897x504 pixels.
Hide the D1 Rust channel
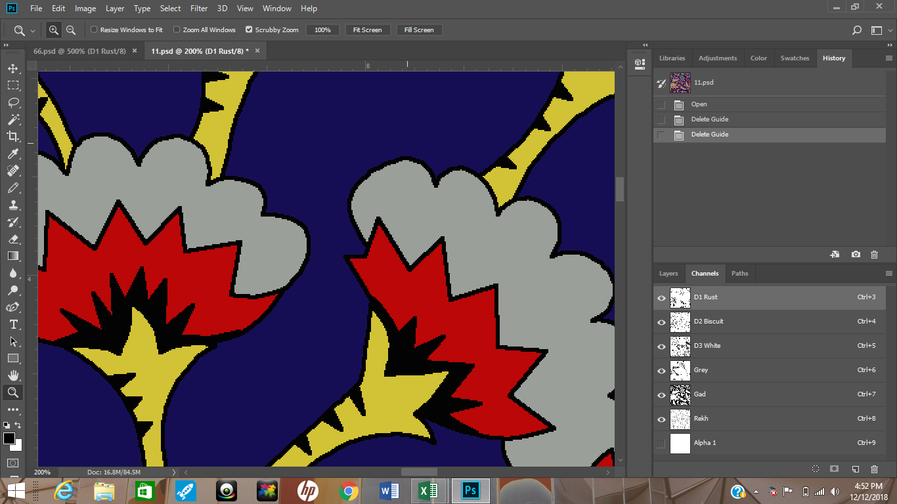tap(661, 298)
